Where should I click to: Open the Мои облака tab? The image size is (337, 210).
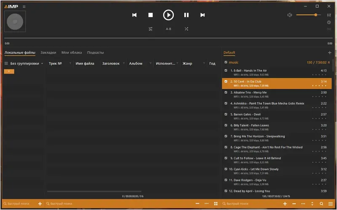72,53
